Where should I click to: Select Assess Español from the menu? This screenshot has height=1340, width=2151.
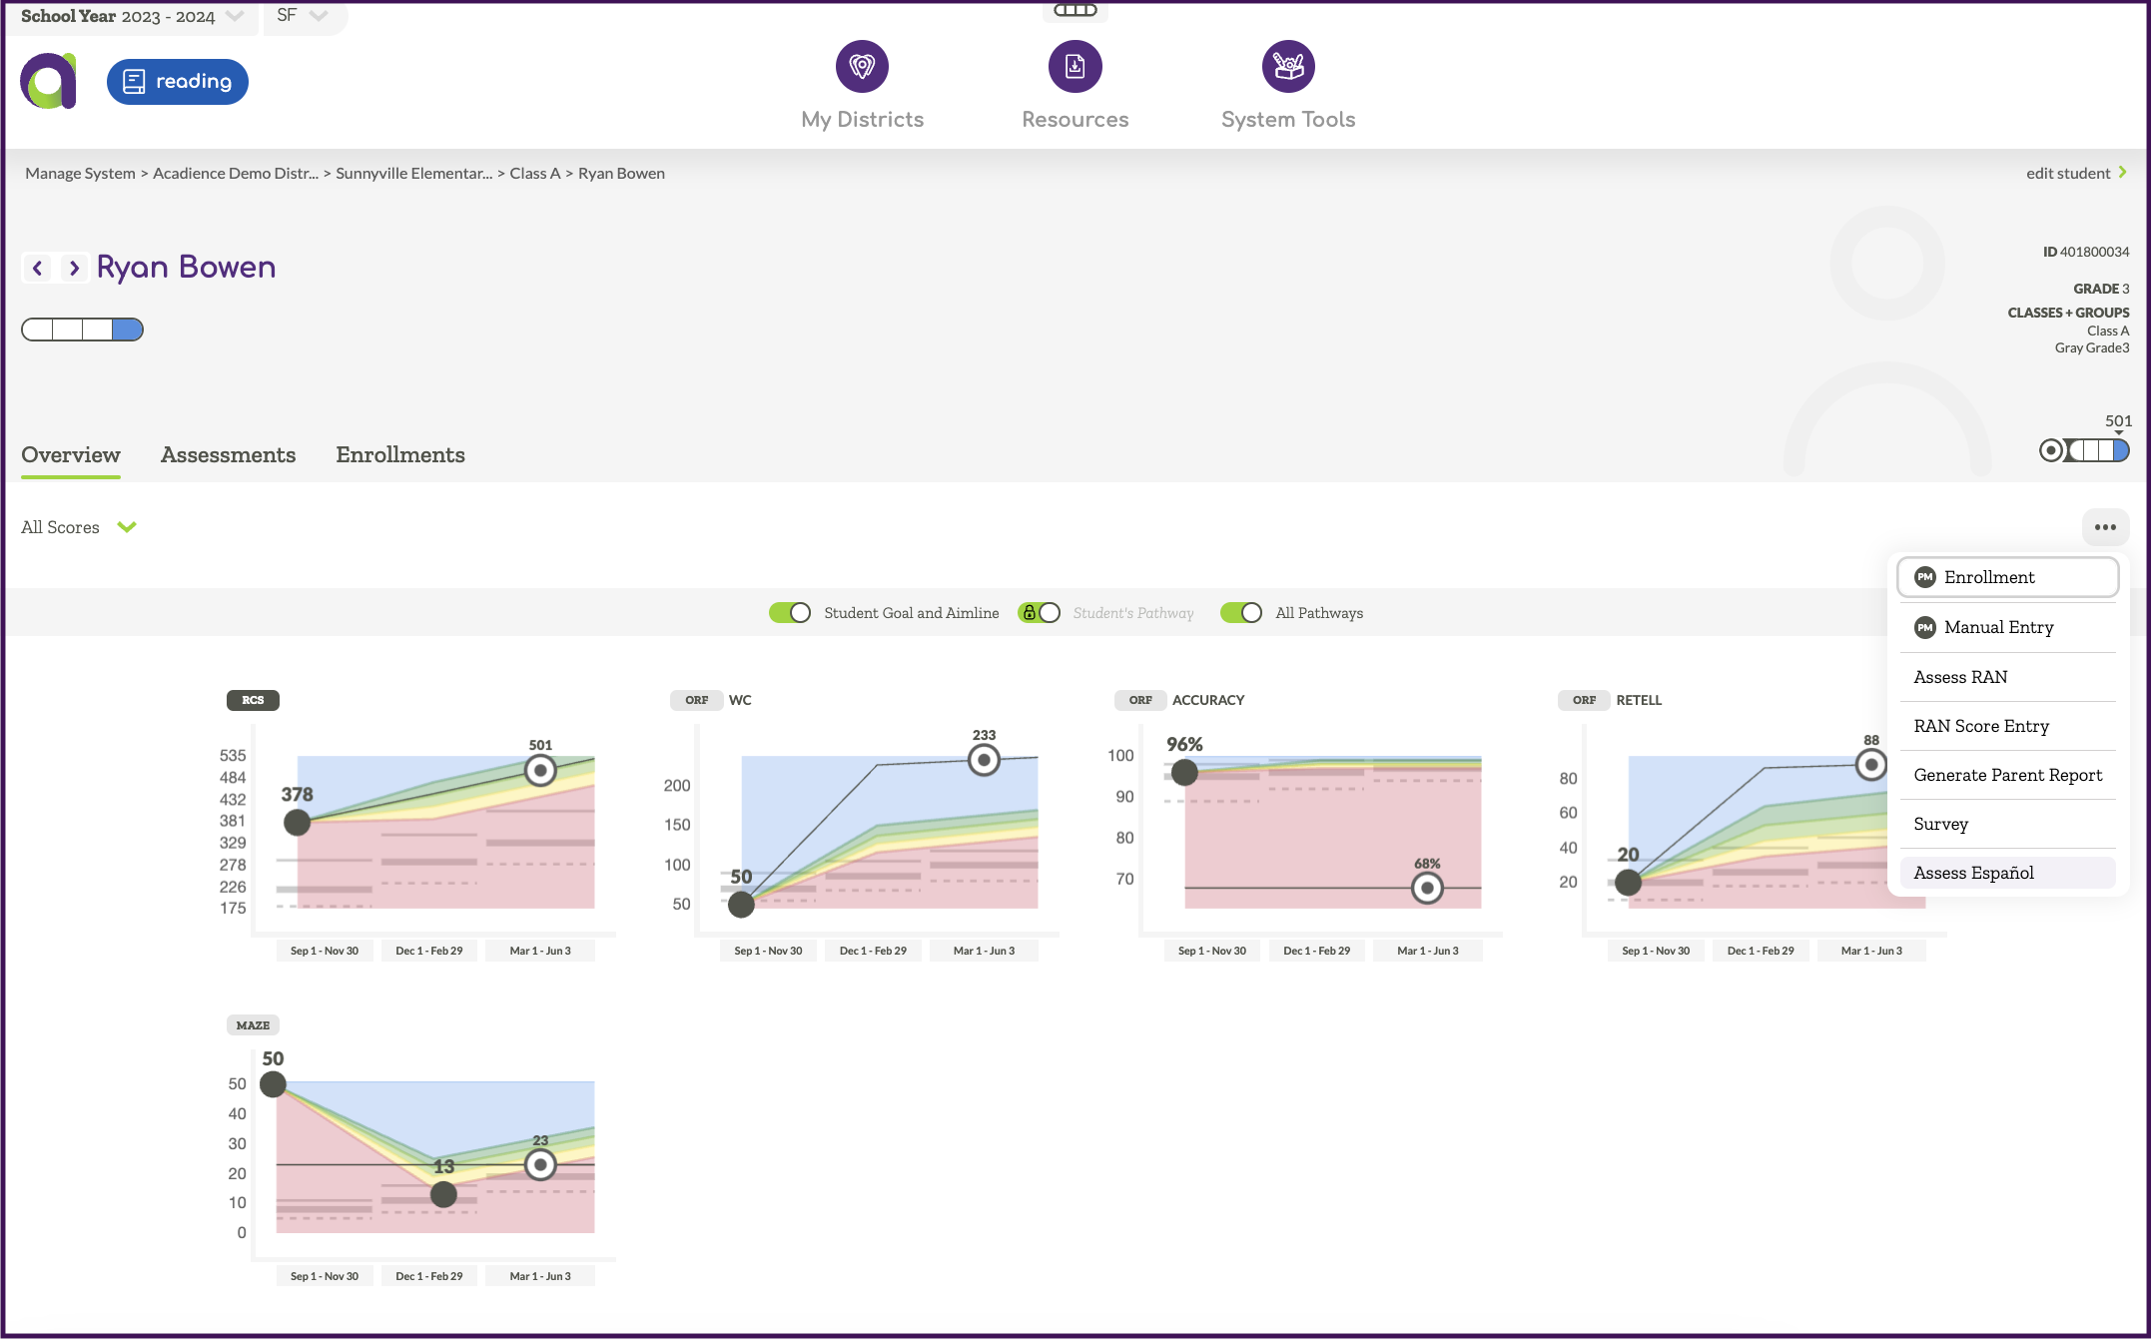(x=1975, y=872)
